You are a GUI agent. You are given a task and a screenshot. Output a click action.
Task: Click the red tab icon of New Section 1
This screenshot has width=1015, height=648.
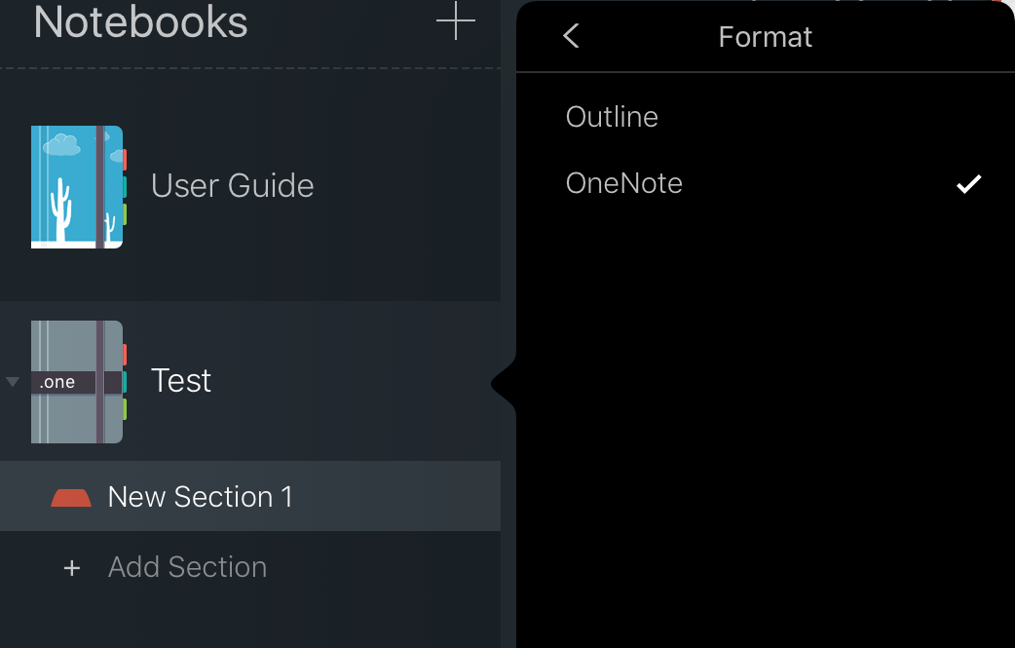coord(71,497)
